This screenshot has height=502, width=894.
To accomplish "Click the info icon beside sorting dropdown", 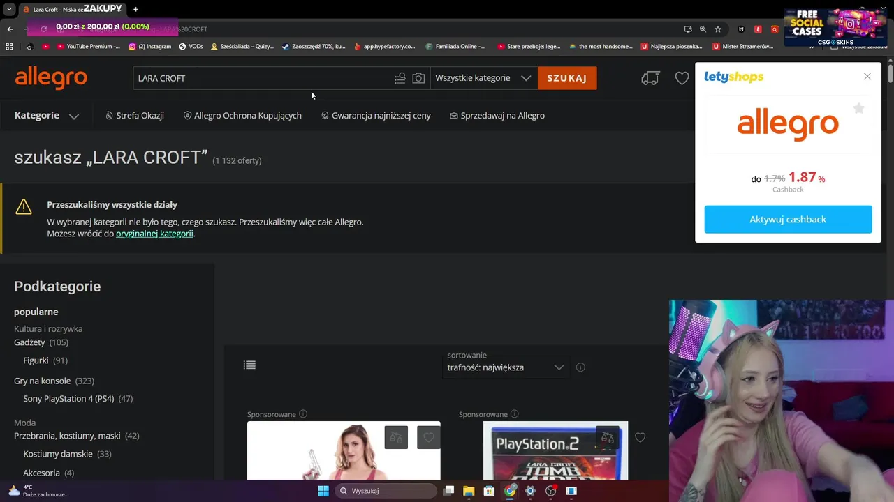I will [x=580, y=367].
